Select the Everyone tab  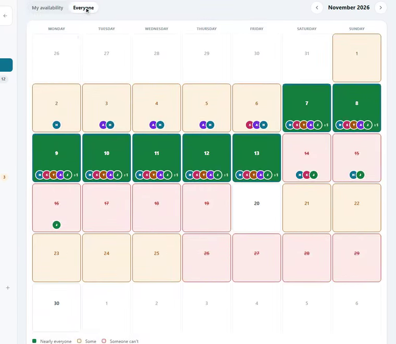(x=83, y=8)
